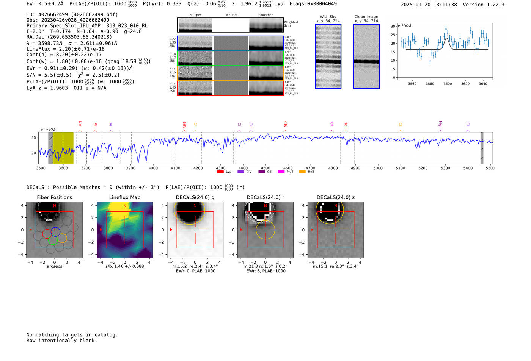This screenshot has width=531, height=361.
Task: Select the orange-bordered 2D spectrum fiber row
Action: coord(231,73)
